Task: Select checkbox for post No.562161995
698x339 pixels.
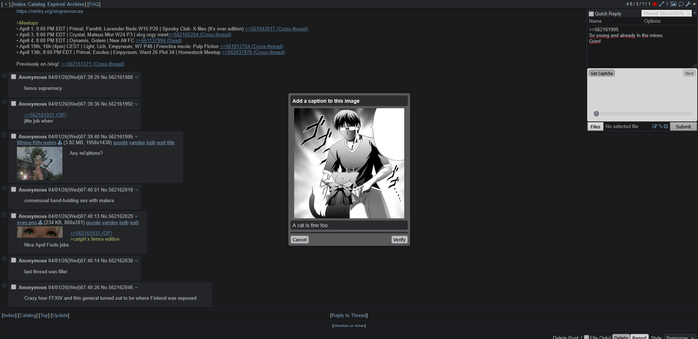Action: (x=14, y=136)
